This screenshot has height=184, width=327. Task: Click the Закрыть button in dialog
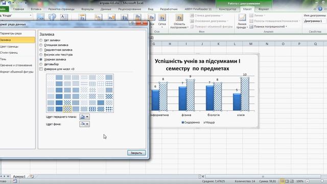[x=136, y=153]
